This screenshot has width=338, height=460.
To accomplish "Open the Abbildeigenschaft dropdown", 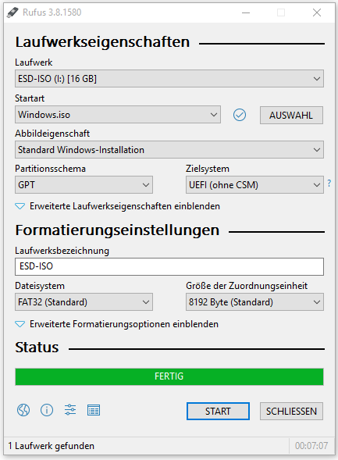I will (x=169, y=150).
